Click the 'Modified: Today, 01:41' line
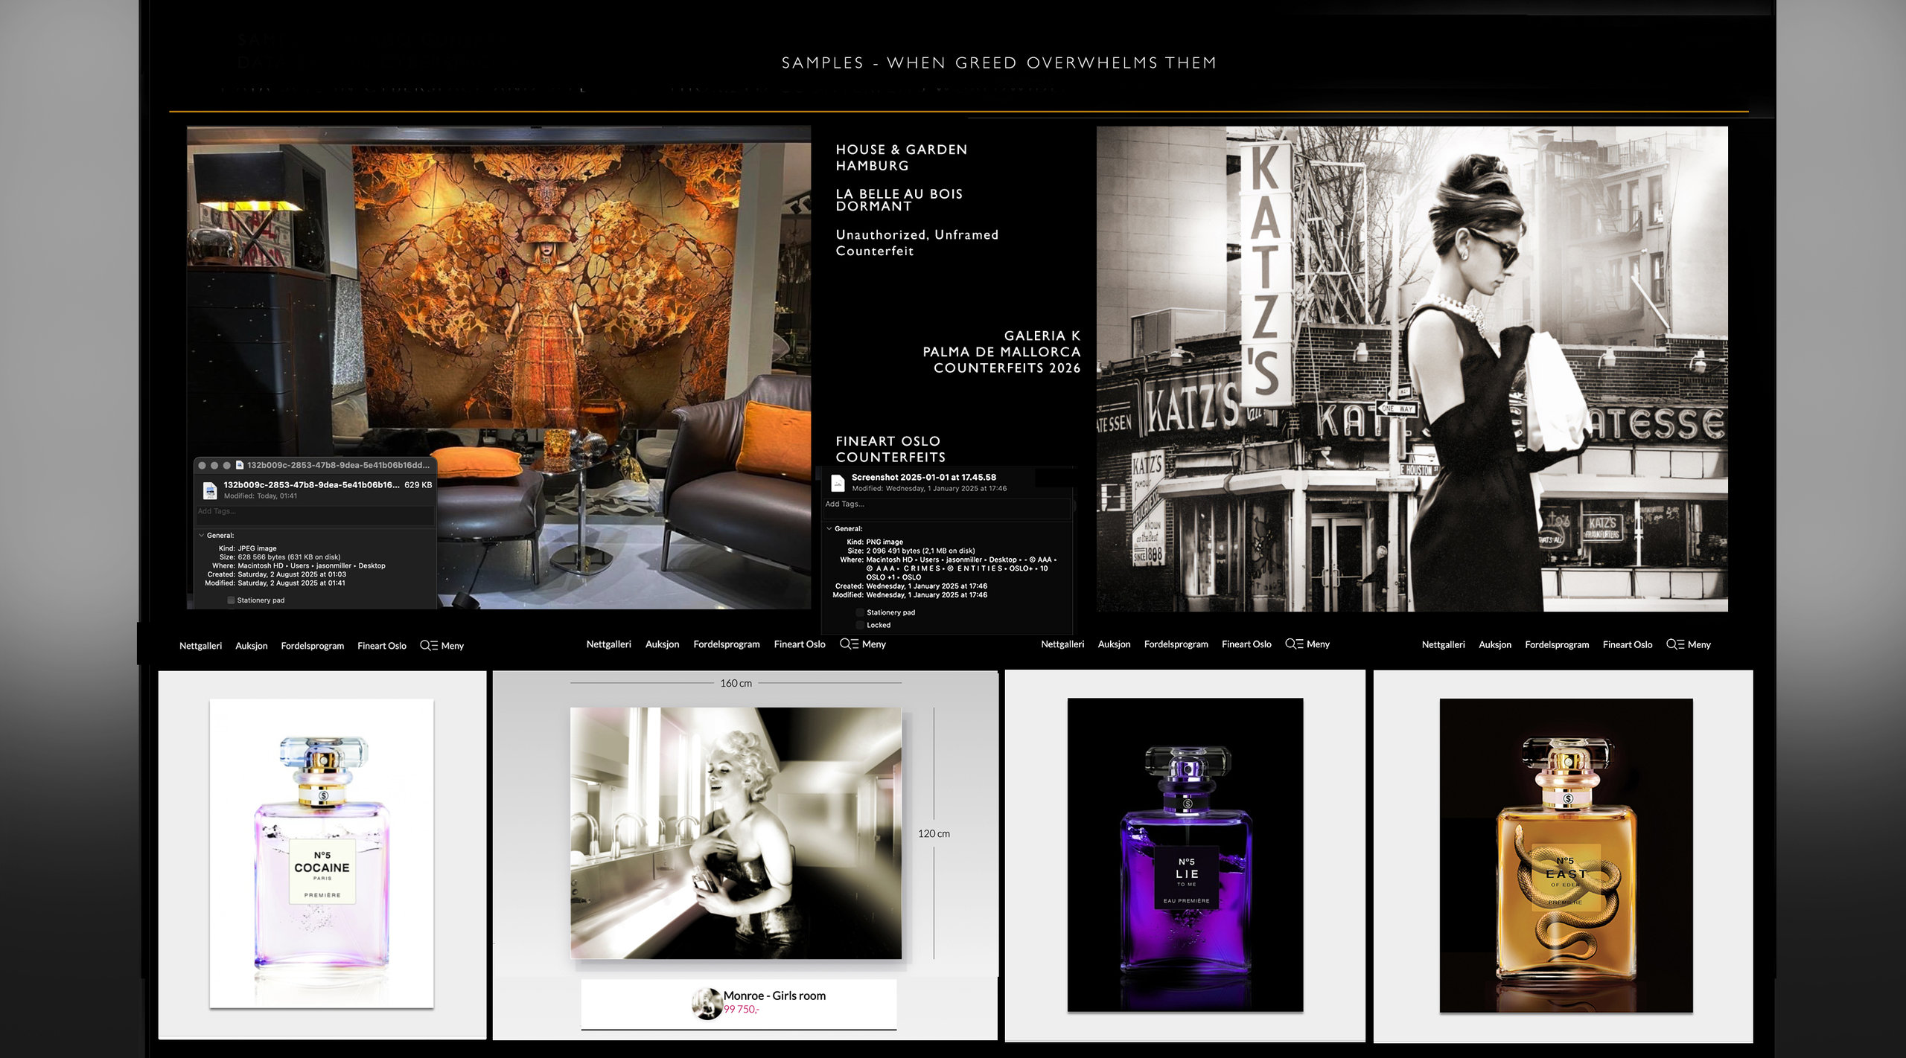The height and width of the screenshot is (1058, 1906). pos(261,496)
